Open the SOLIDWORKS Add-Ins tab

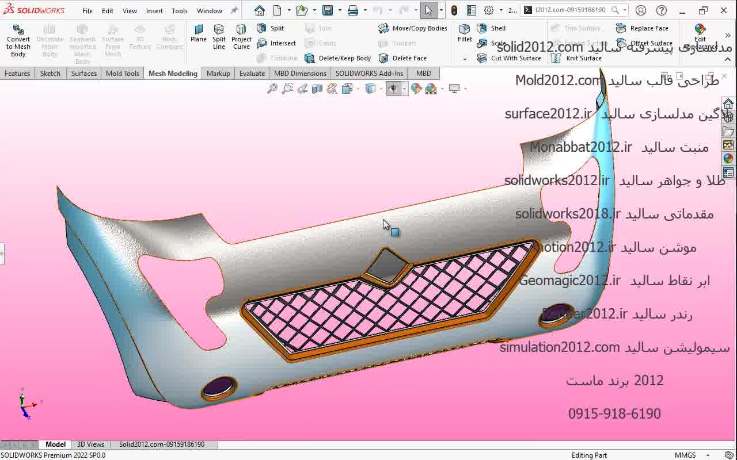369,73
